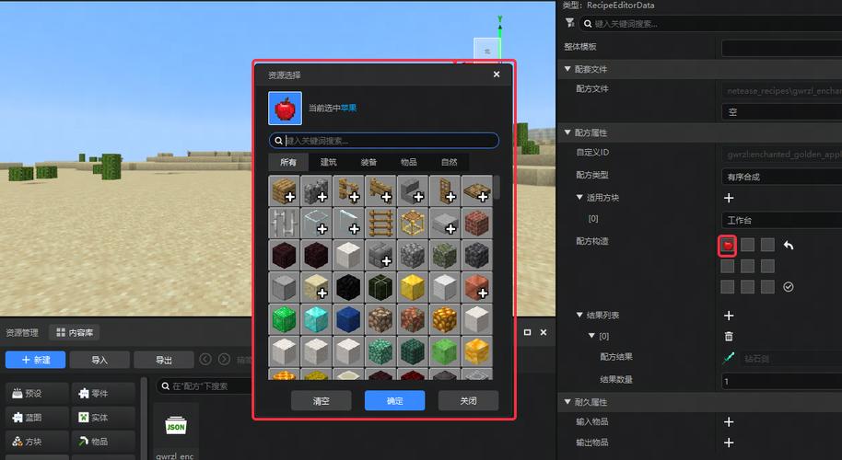Viewport: 842px width, 460px height.
Task: Click the recipe grid confirm checkmark
Action: (x=789, y=287)
